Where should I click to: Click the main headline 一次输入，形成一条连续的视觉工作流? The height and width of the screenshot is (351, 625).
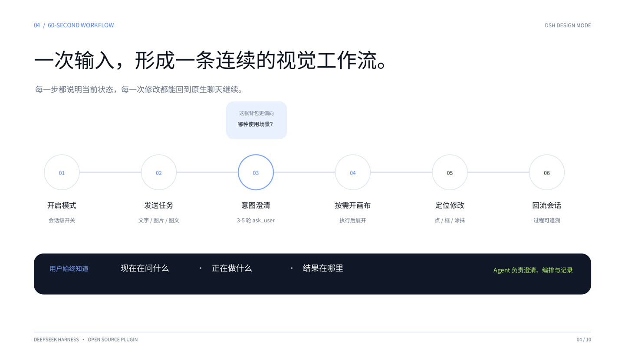[210, 60]
